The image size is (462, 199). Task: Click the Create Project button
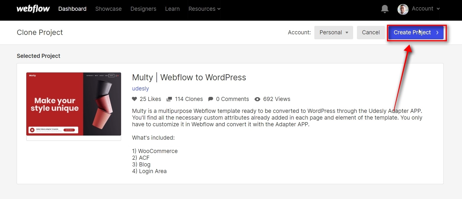tap(416, 33)
